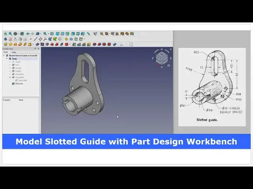Click the blue Pocket tool icon
The image size is (253, 189).
(38, 44)
